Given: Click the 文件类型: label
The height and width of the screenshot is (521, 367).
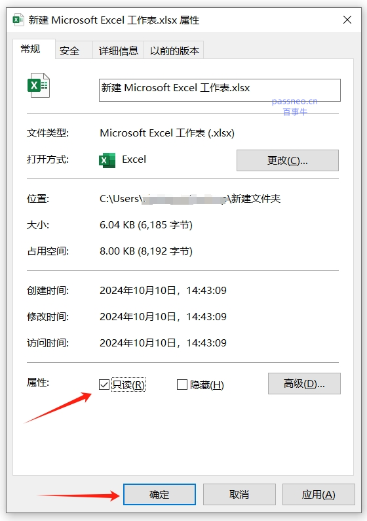Looking at the screenshot, I should click(x=48, y=133).
